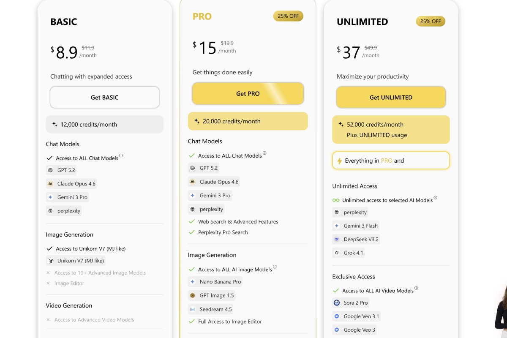The height and width of the screenshot is (338, 507).
Task: Click the GPT 5.2 icon in BASIC plan
Action: [x=51, y=170]
